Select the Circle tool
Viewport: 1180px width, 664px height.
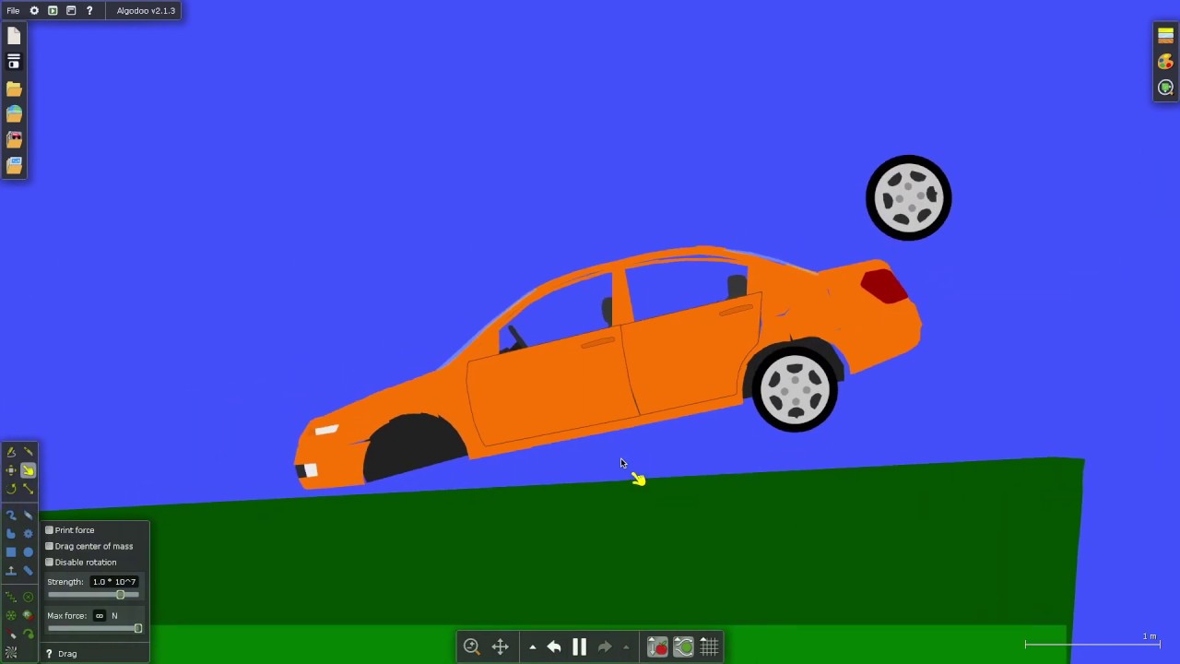[x=28, y=551]
